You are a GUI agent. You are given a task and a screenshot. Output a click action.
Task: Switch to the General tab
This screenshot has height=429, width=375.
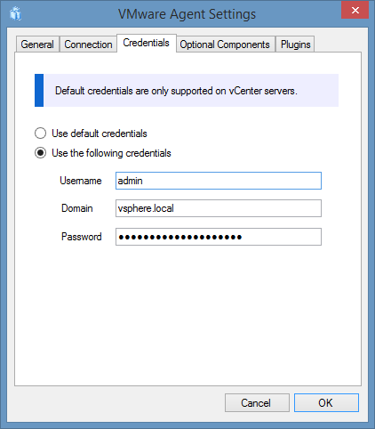(x=37, y=45)
